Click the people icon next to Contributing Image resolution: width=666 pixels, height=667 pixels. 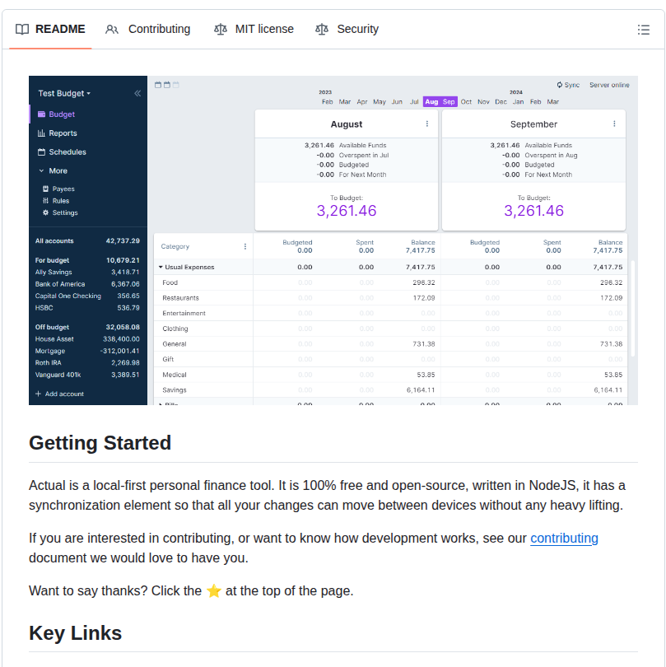112,30
